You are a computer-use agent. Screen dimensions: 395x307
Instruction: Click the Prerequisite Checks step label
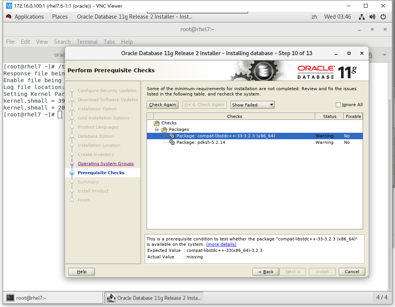point(101,173)
